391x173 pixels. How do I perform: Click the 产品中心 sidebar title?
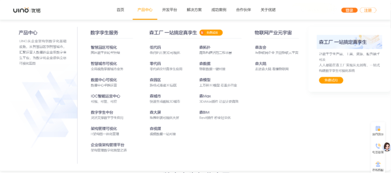point(28,33)
